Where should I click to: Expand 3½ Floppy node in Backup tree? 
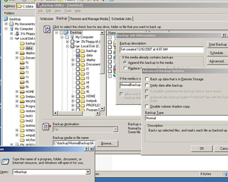[x=67, y=41]
